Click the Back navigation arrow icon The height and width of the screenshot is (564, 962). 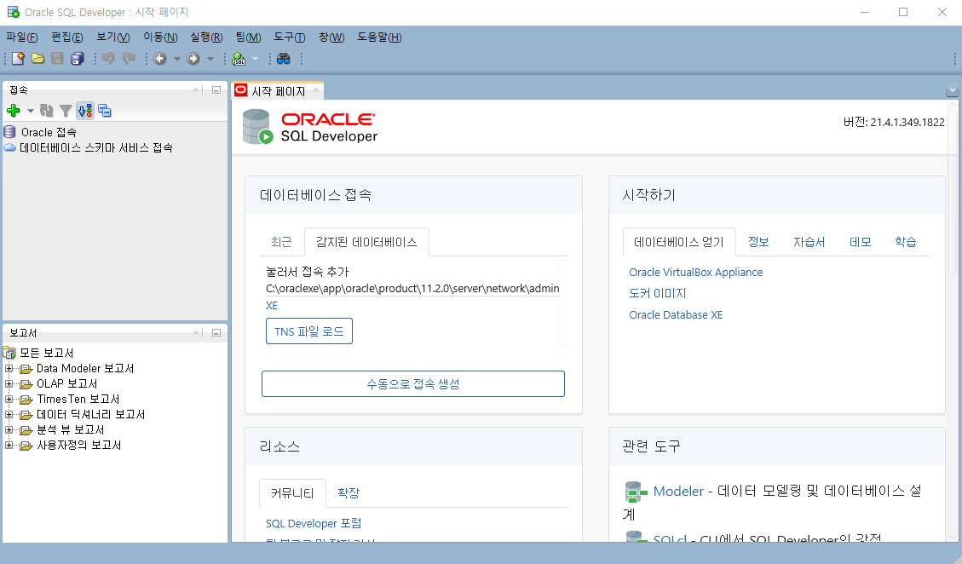pos(160,58)
